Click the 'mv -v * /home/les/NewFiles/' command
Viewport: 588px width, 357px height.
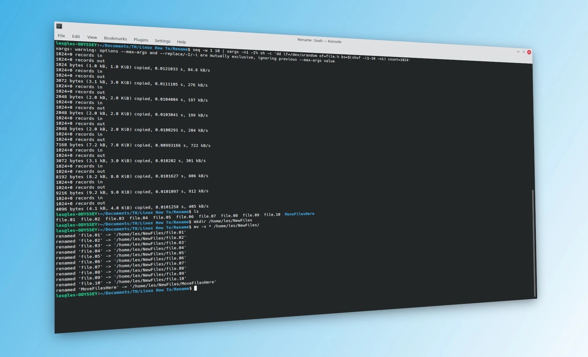[x=226, y=226]
